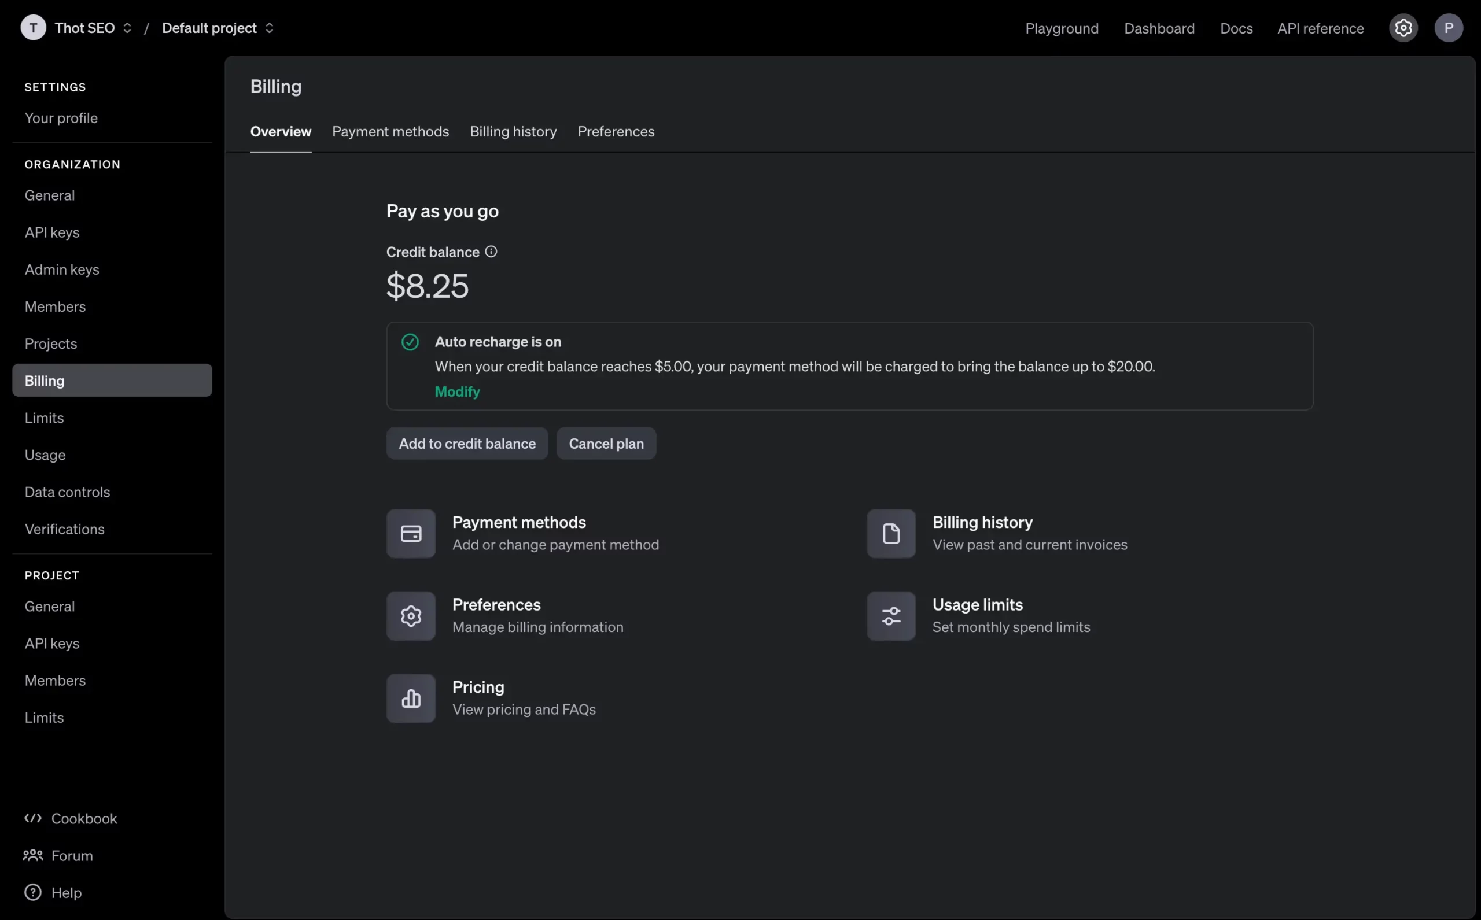This screenshot has height=920, width=1481.
Task: Click the green Modify link
Action: click(x=457, y=392)
